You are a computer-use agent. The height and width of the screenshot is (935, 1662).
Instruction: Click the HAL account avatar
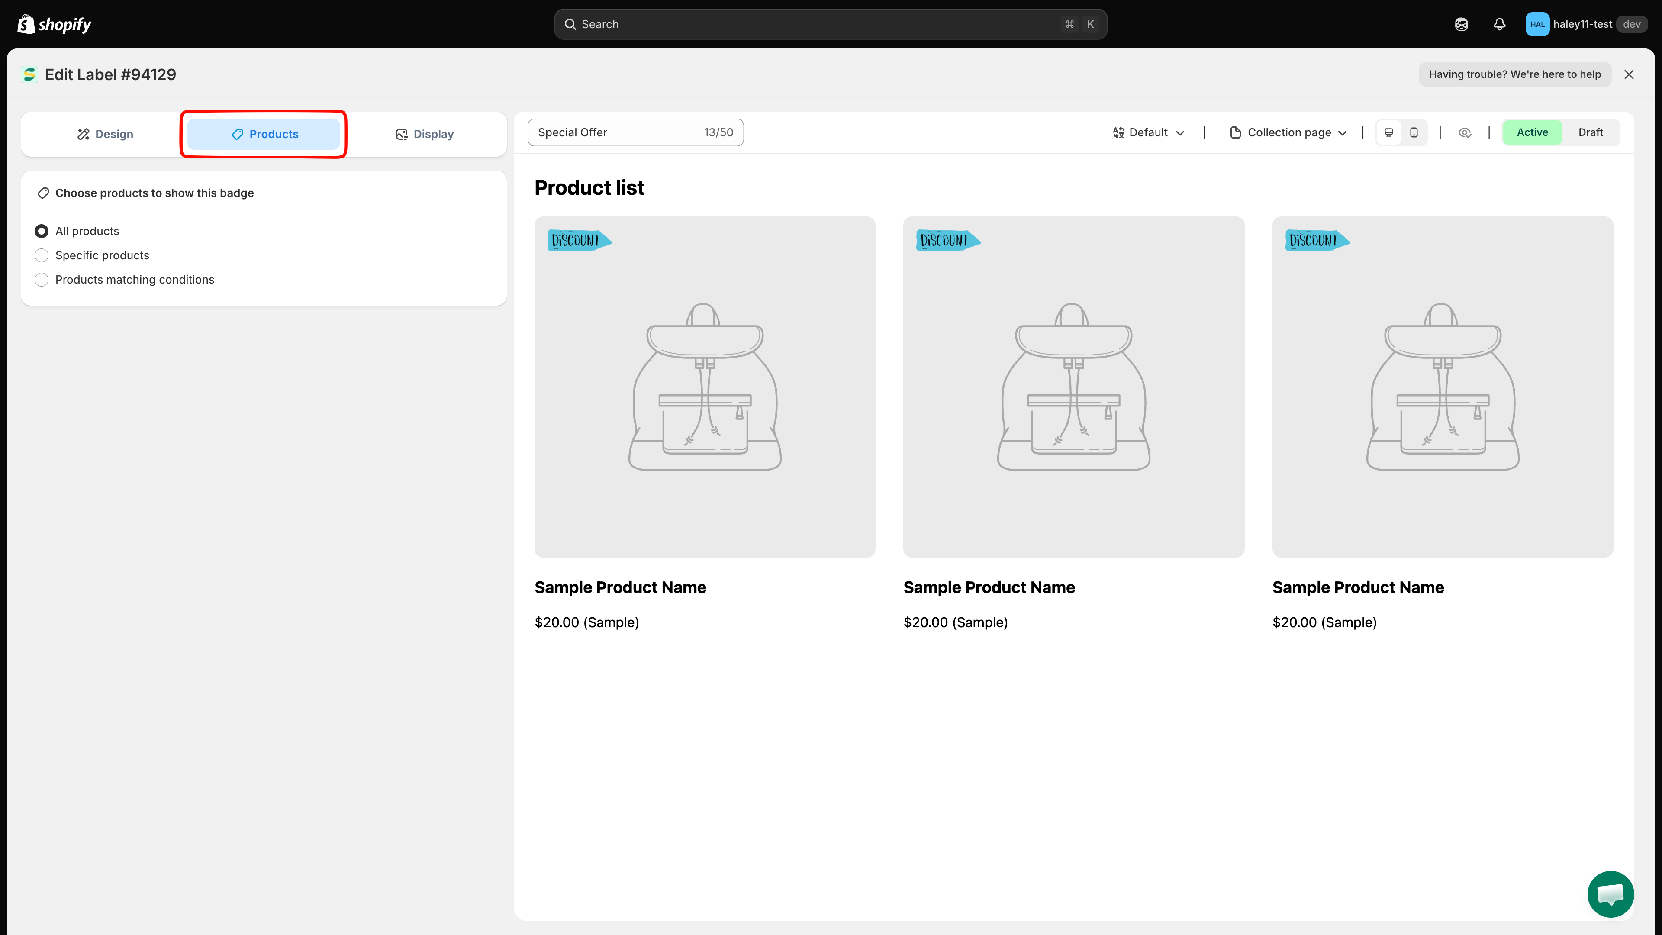tap(1537, 24)
